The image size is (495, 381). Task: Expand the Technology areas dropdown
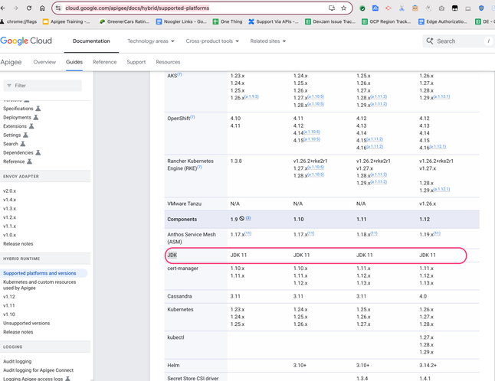coord(151,41)
